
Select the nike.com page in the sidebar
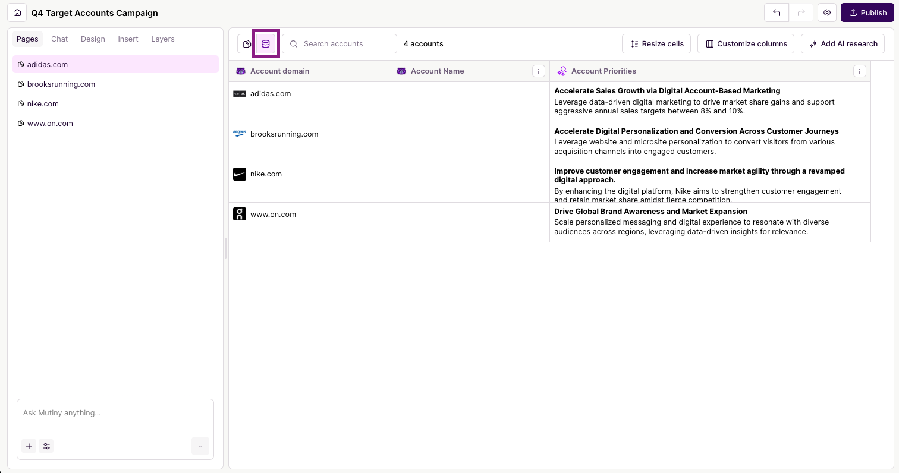(x=43, y=103)
